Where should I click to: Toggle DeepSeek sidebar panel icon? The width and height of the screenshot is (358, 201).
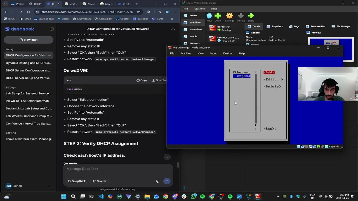tap(52, 29)
